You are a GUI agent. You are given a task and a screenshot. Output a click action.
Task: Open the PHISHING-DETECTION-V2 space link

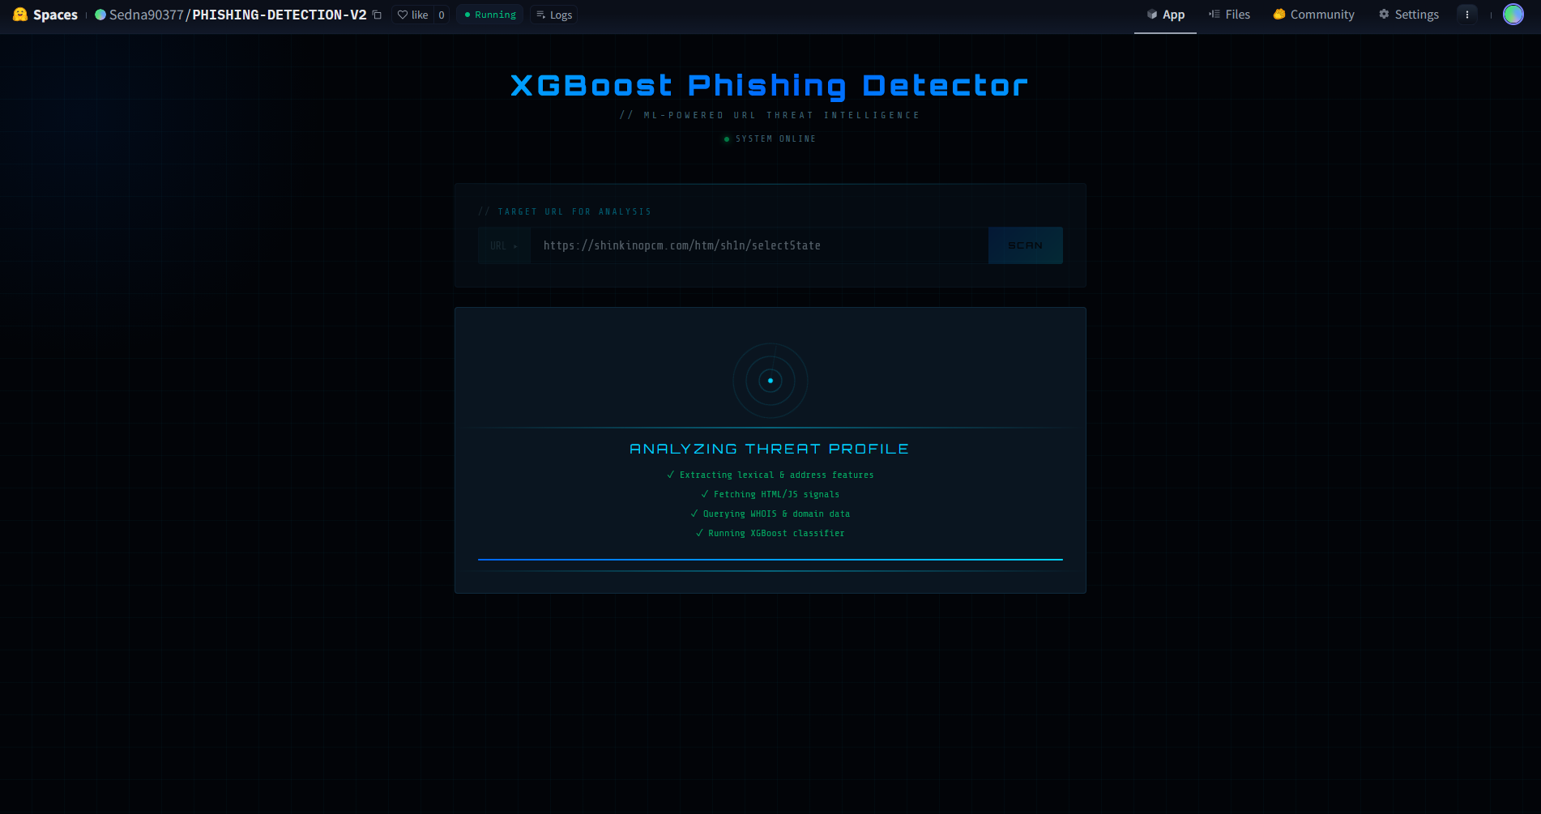[x=280, y=15]
